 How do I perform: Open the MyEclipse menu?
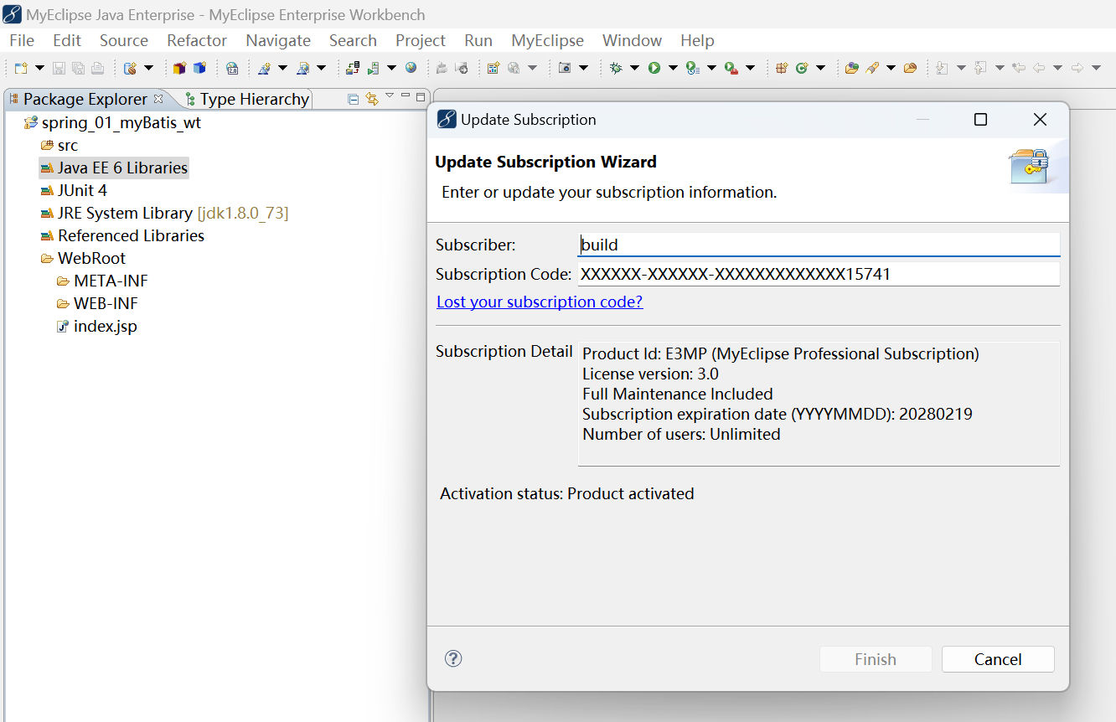coord(548,40)
